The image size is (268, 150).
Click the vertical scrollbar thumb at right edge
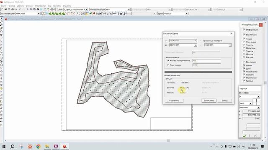pyautogui.click(x=265, y=83)
